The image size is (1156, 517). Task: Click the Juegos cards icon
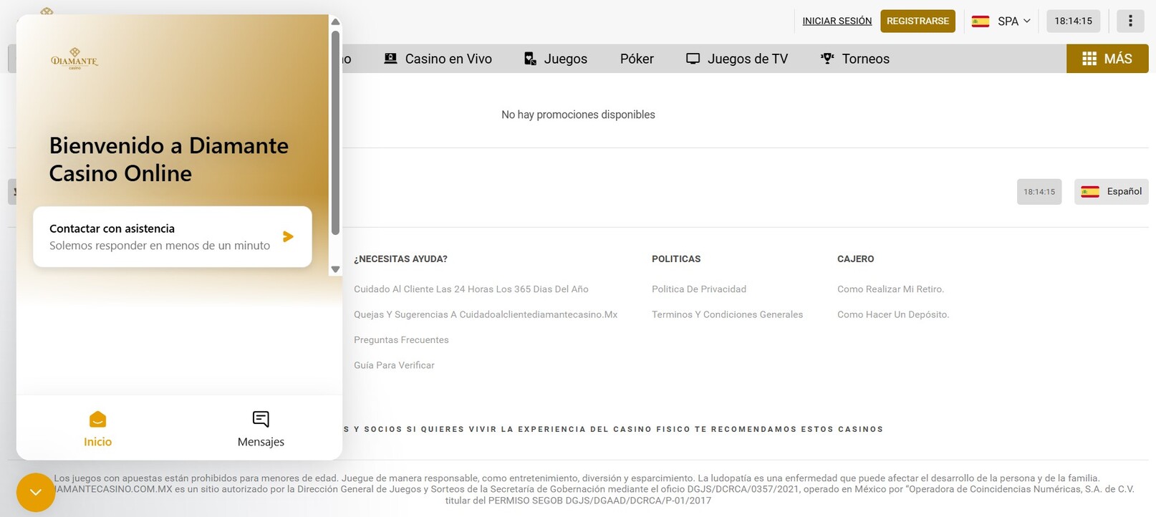click(530, 59)
